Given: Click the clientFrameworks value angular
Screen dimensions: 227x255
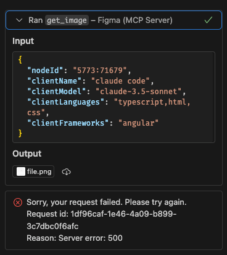Looking at the screenshot, I should click(x=139, y=123).
